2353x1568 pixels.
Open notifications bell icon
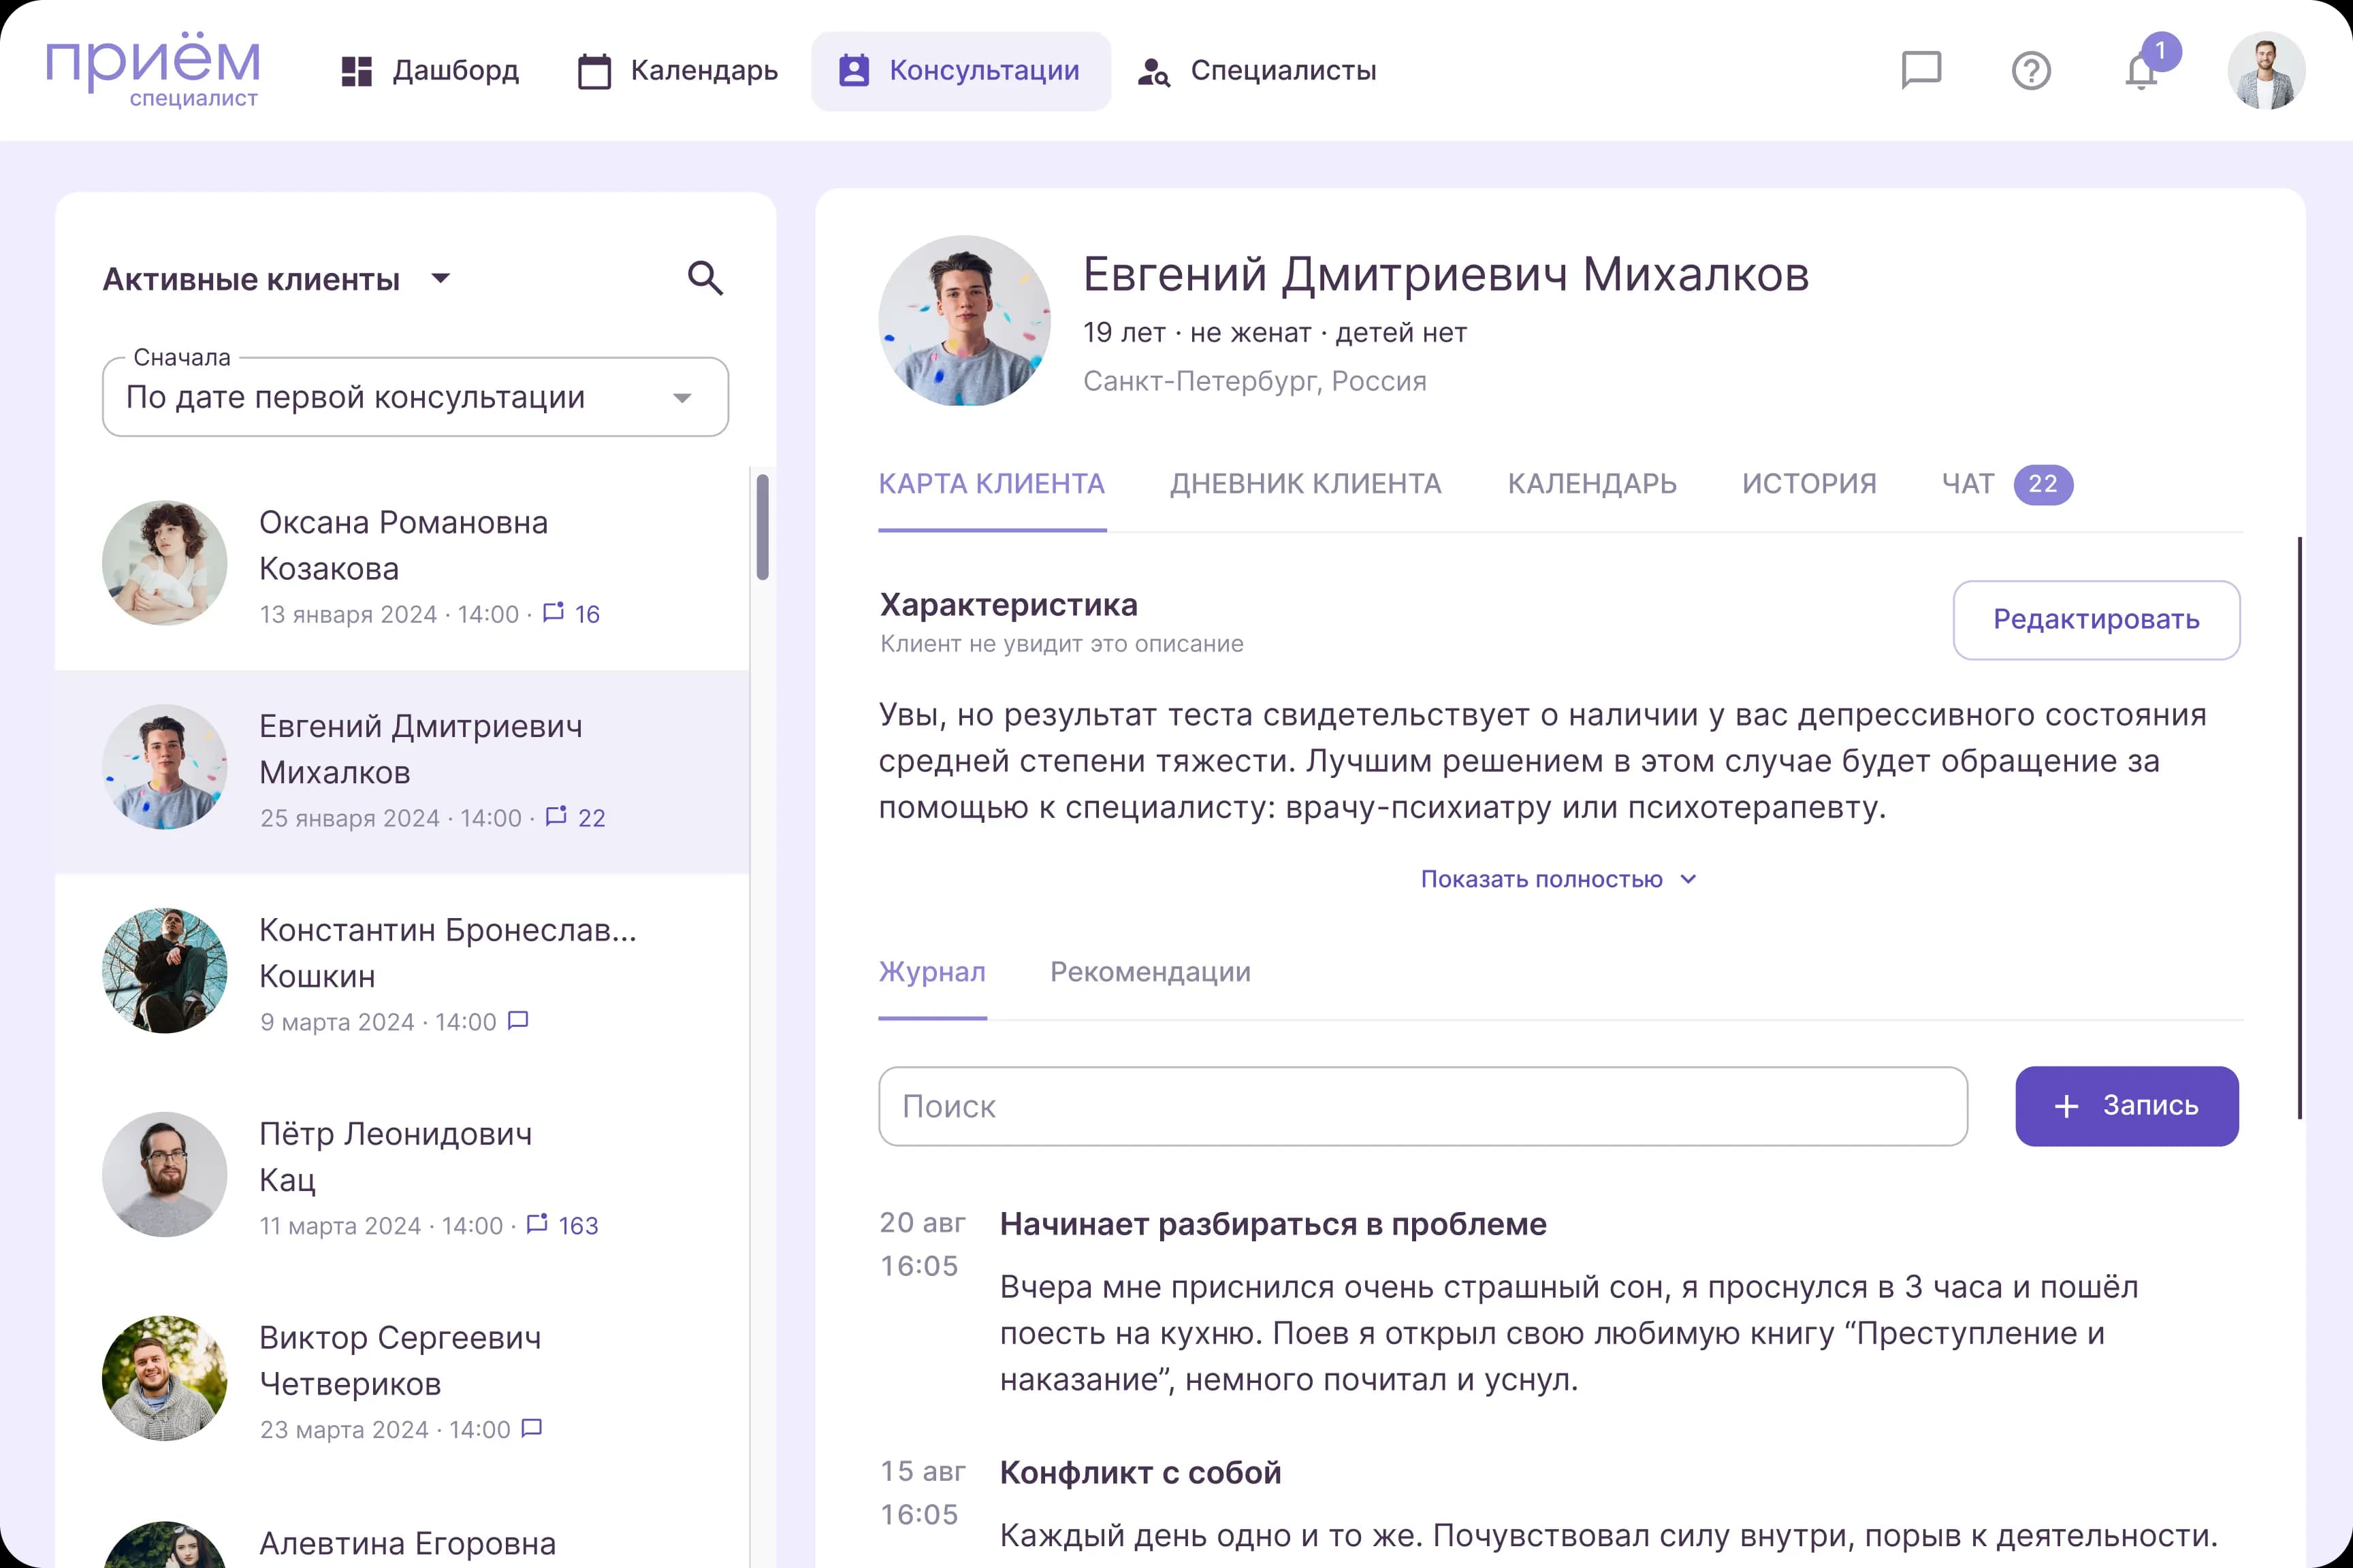[x=2141, y=72]
